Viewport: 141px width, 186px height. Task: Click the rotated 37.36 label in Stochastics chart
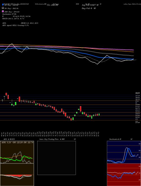(137, 156)
